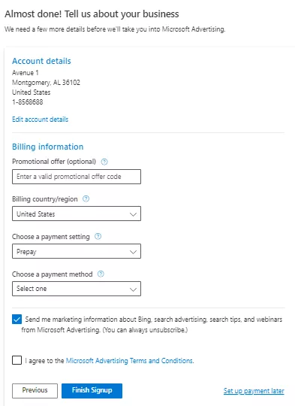
Task: Go back with the Previous button
Action: 35,391
